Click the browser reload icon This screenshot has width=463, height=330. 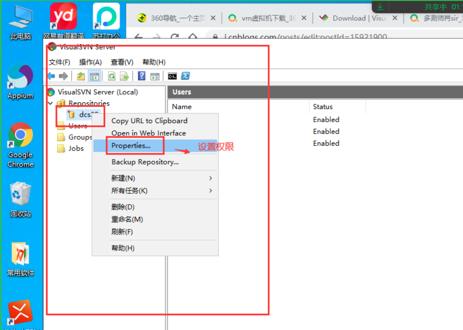tap(175, 37)
